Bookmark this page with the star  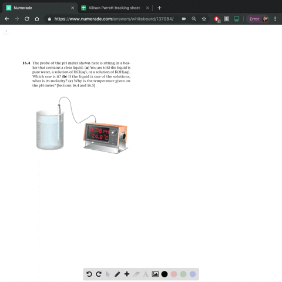[x=204, y=19]
